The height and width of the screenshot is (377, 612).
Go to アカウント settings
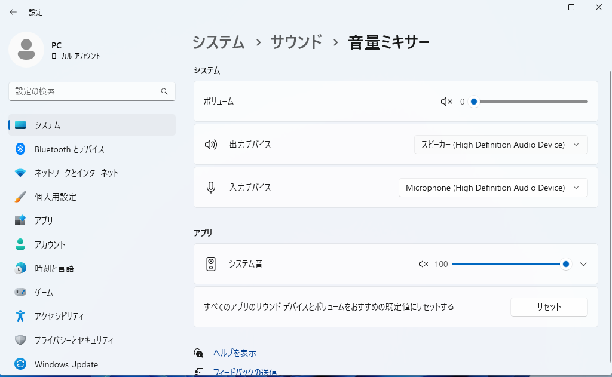coord(50,245)
